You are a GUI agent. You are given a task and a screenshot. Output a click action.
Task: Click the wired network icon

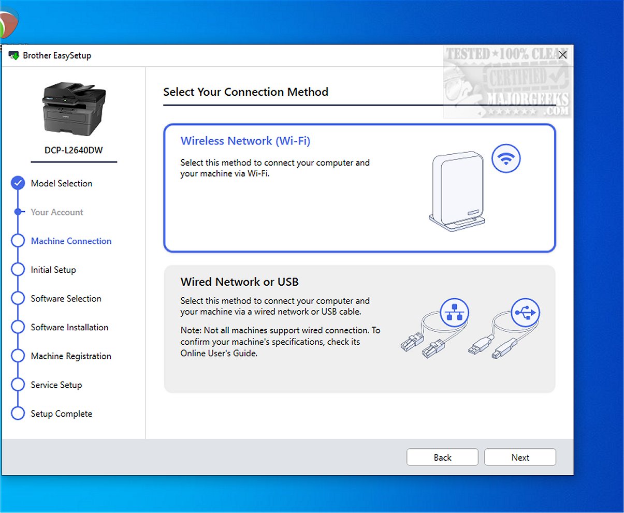tap(454, 313)
